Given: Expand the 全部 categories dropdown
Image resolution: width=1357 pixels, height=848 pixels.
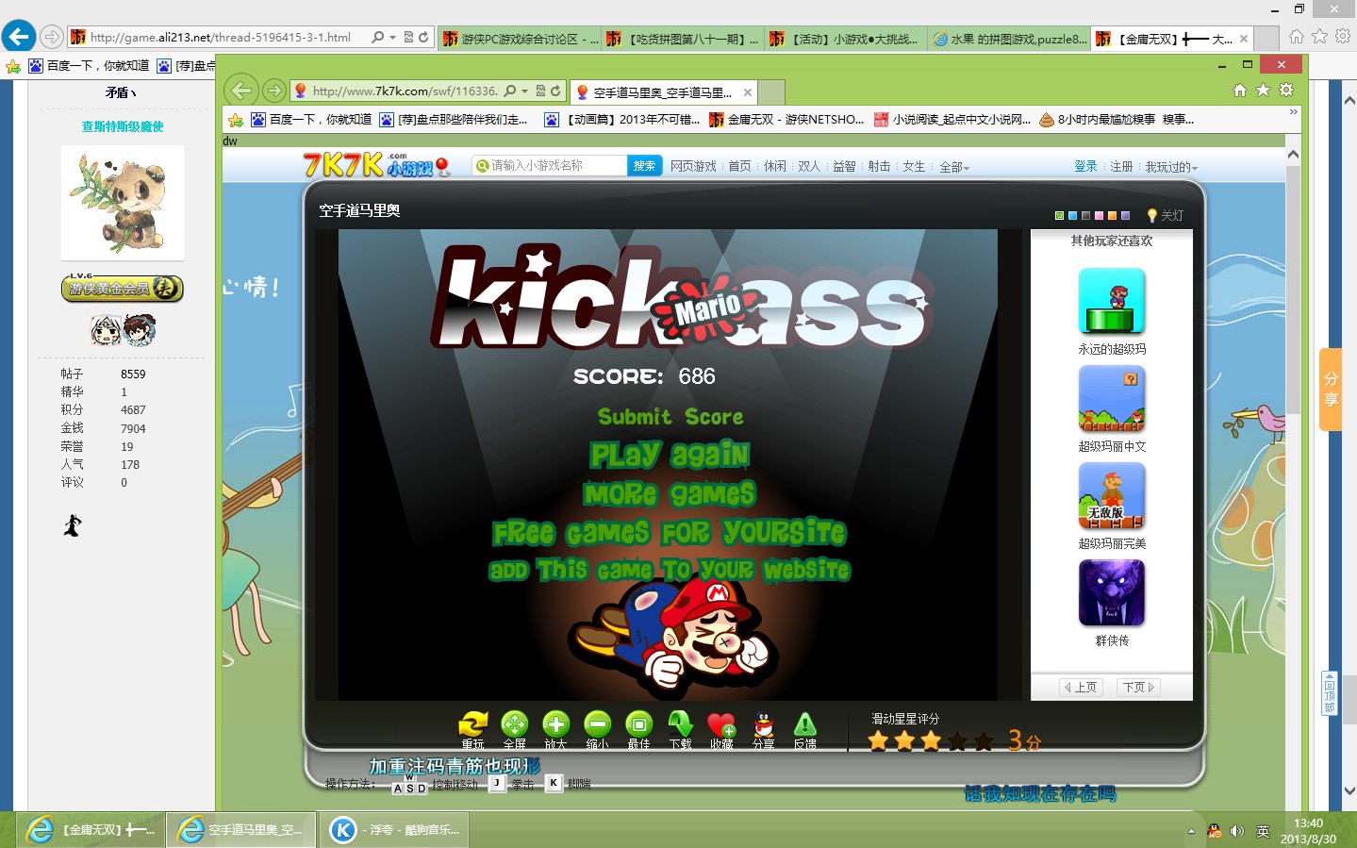Looking at the screenshot, I should pyautogui.click(x=953, y=167).
